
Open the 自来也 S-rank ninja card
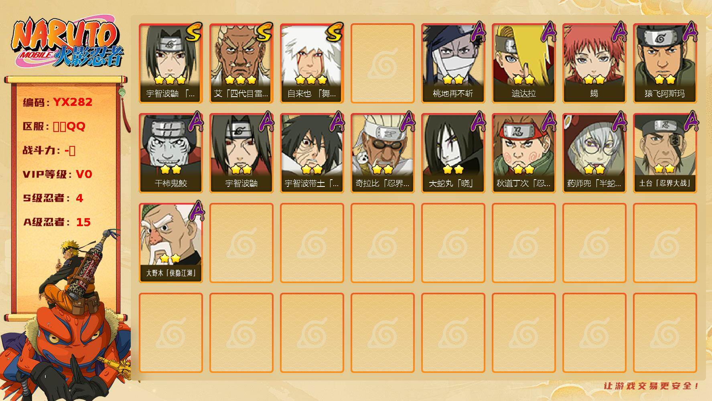point(312,63)
